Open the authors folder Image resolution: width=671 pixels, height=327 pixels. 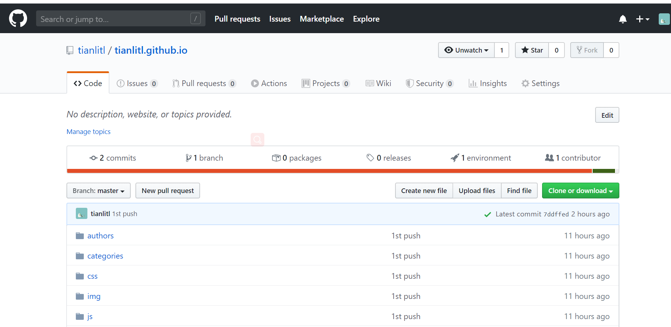point(100,236)
